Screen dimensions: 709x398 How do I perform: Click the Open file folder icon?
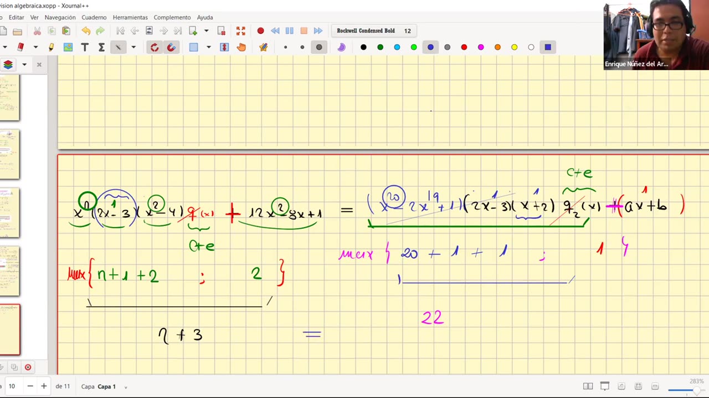pos(17,31)
